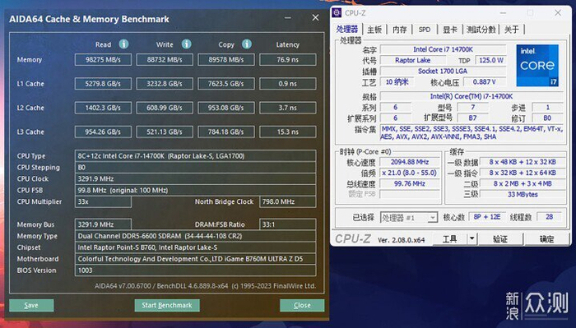
Task: Click the Memory Read value 98275 MB/s
Action: [x=103, y=59]
